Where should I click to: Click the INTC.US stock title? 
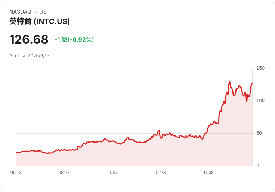(40, 21)
